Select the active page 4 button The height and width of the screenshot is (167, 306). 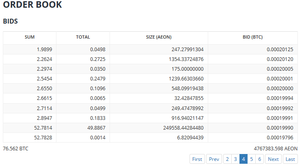[244, 159]
